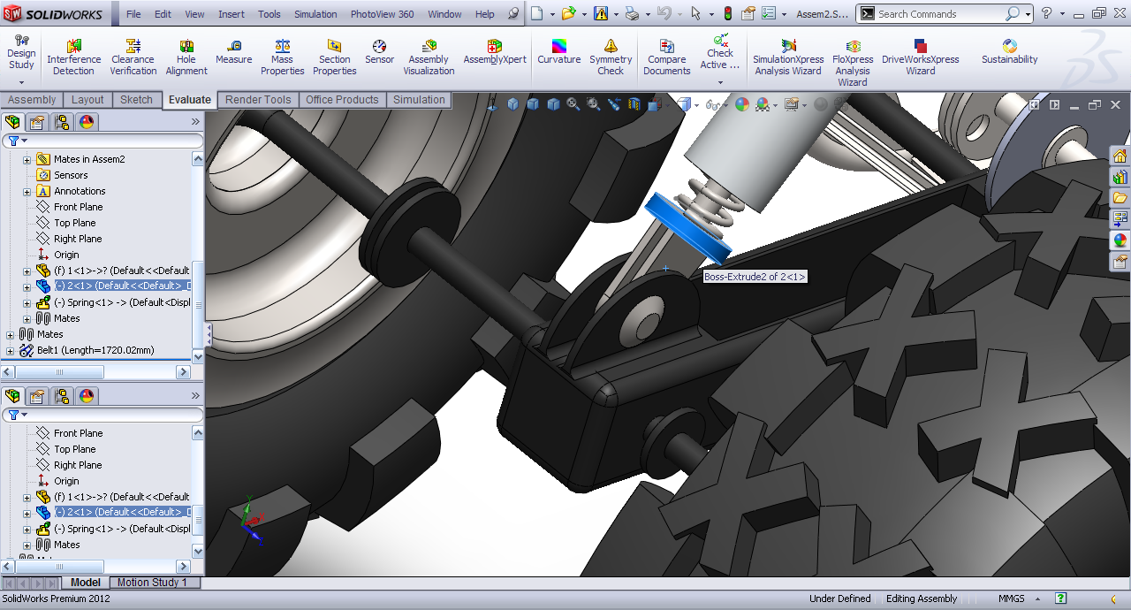Open the Insert menu
Screen dimensions: 1131x610
click(x=232, y=14)
